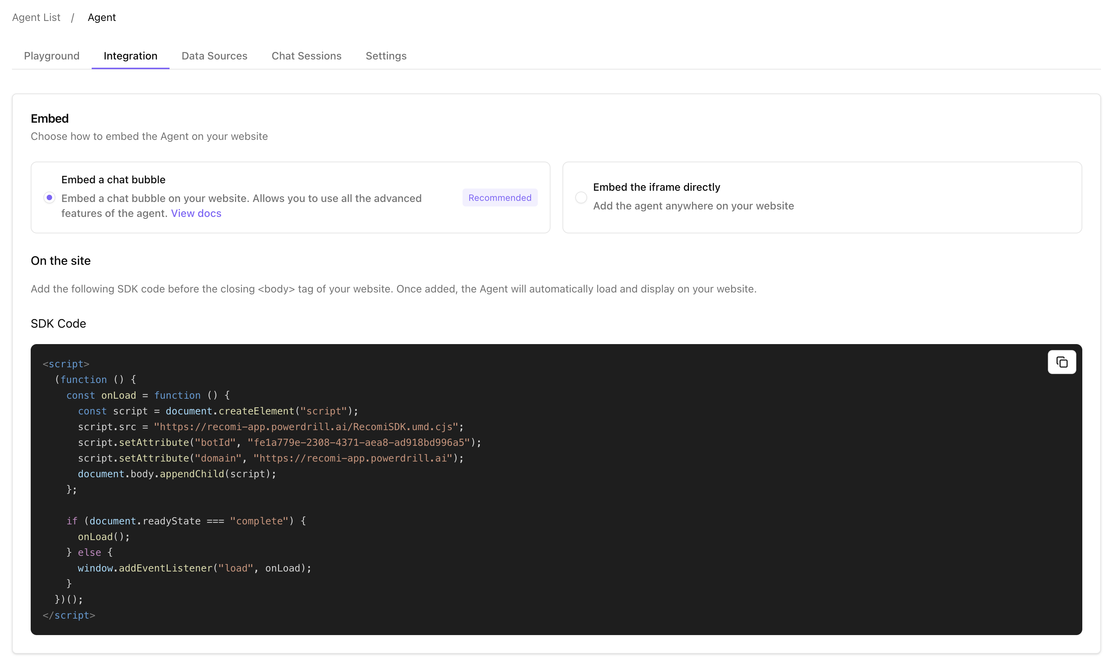Click the 'Embed a chat bubble' card title
The width and height of the screenshot is (1107, 662).
click(x=113, y=179)
